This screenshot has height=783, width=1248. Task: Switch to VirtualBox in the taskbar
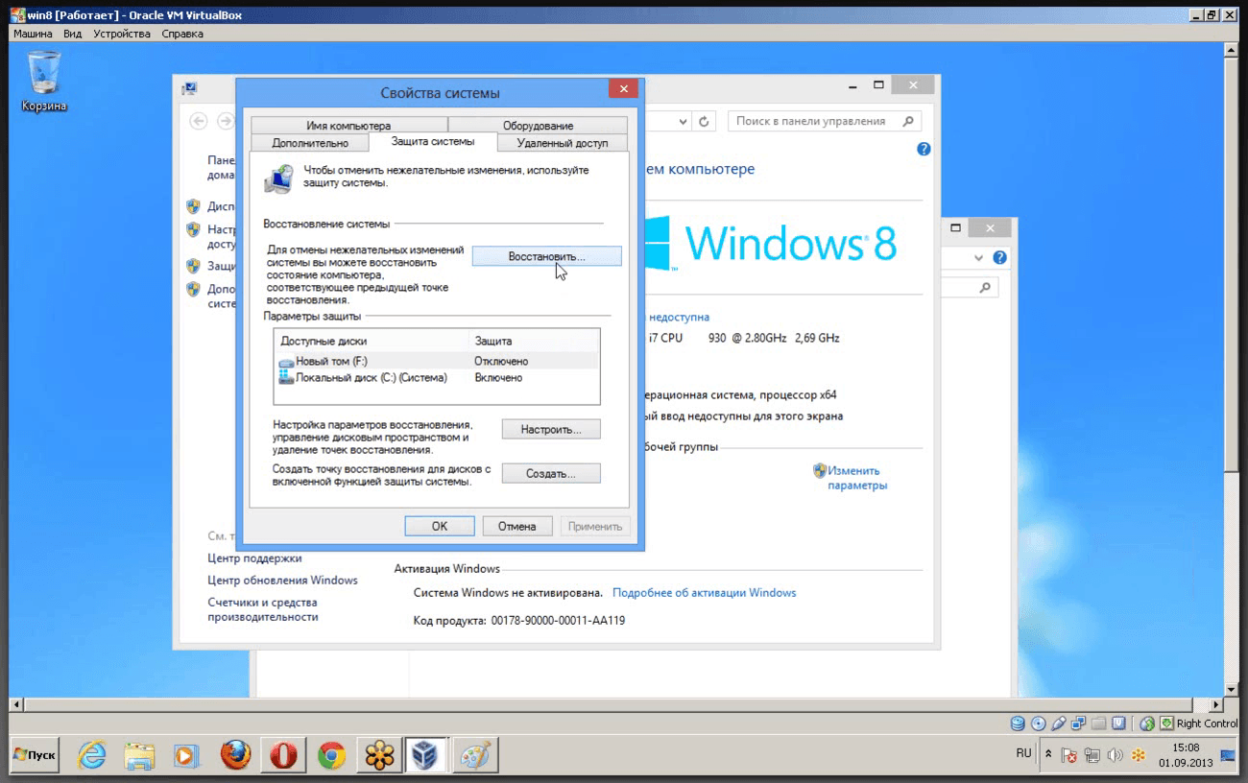424,755
